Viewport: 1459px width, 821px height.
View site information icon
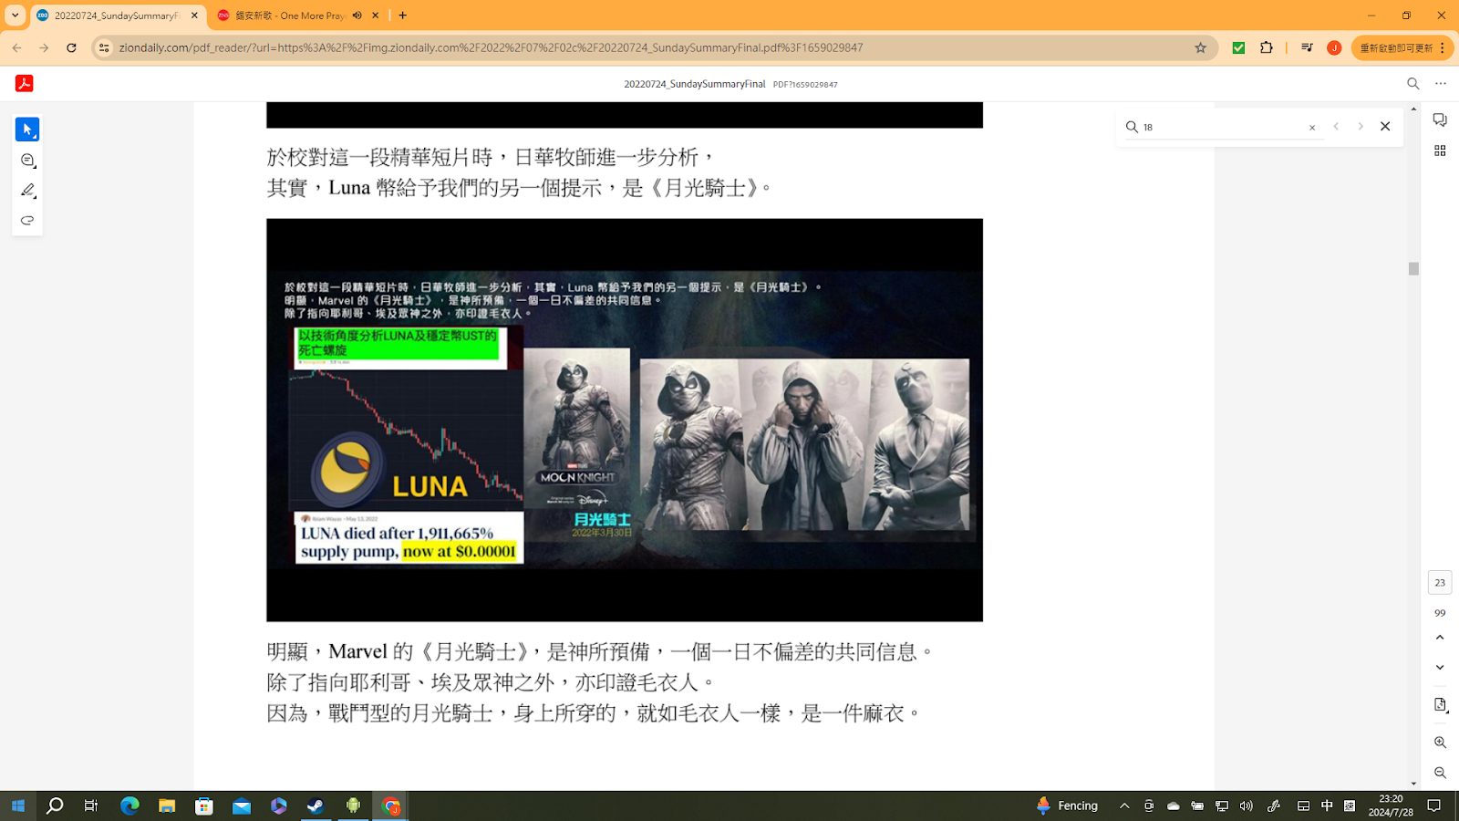(104, 47)
